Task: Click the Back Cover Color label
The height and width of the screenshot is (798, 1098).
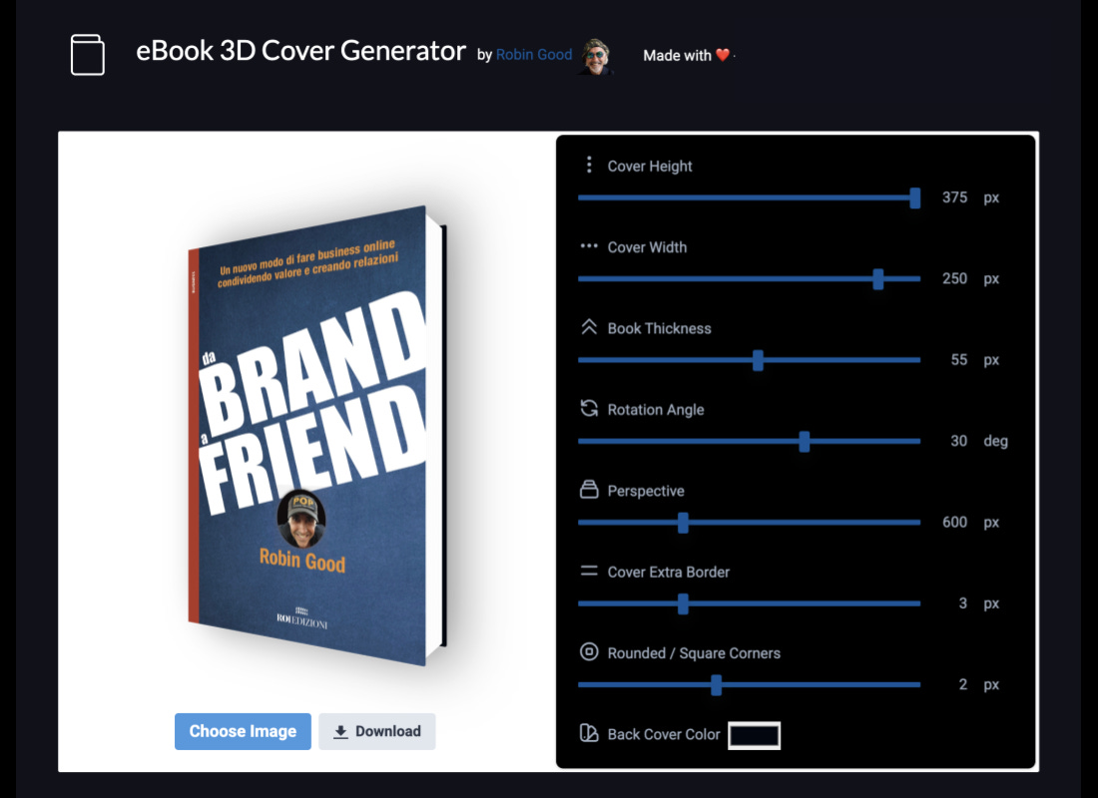Action: click(663, 734)
